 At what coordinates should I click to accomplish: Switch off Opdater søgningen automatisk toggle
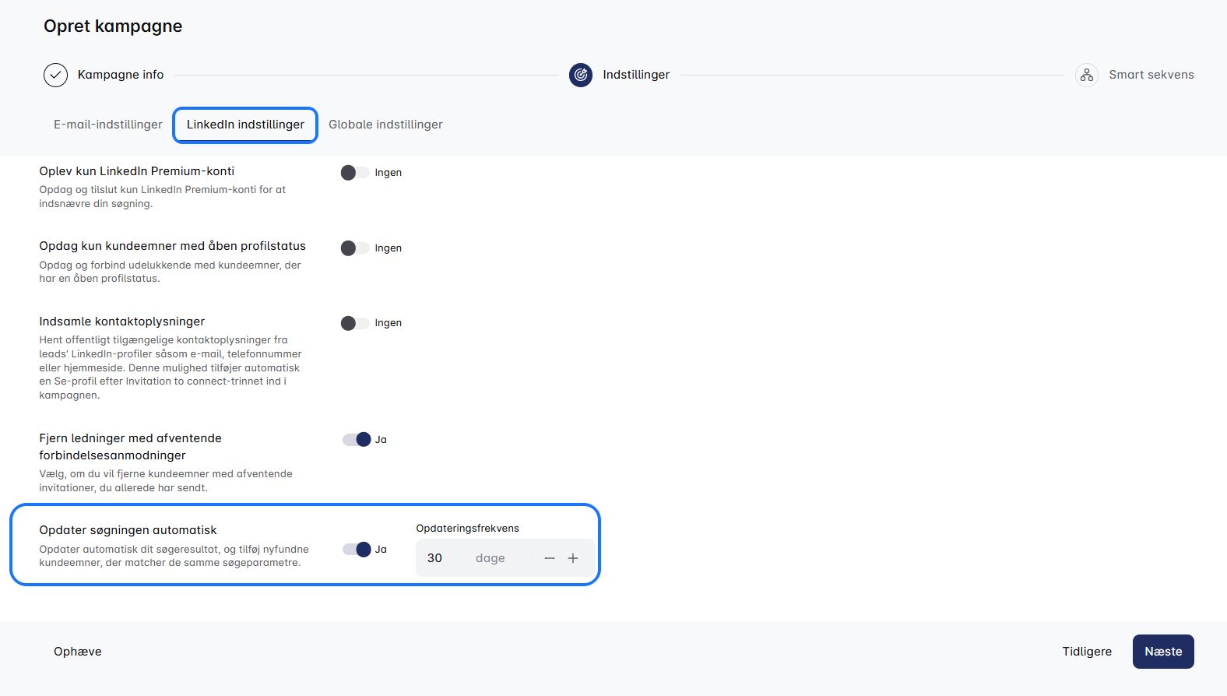[357, 550]
